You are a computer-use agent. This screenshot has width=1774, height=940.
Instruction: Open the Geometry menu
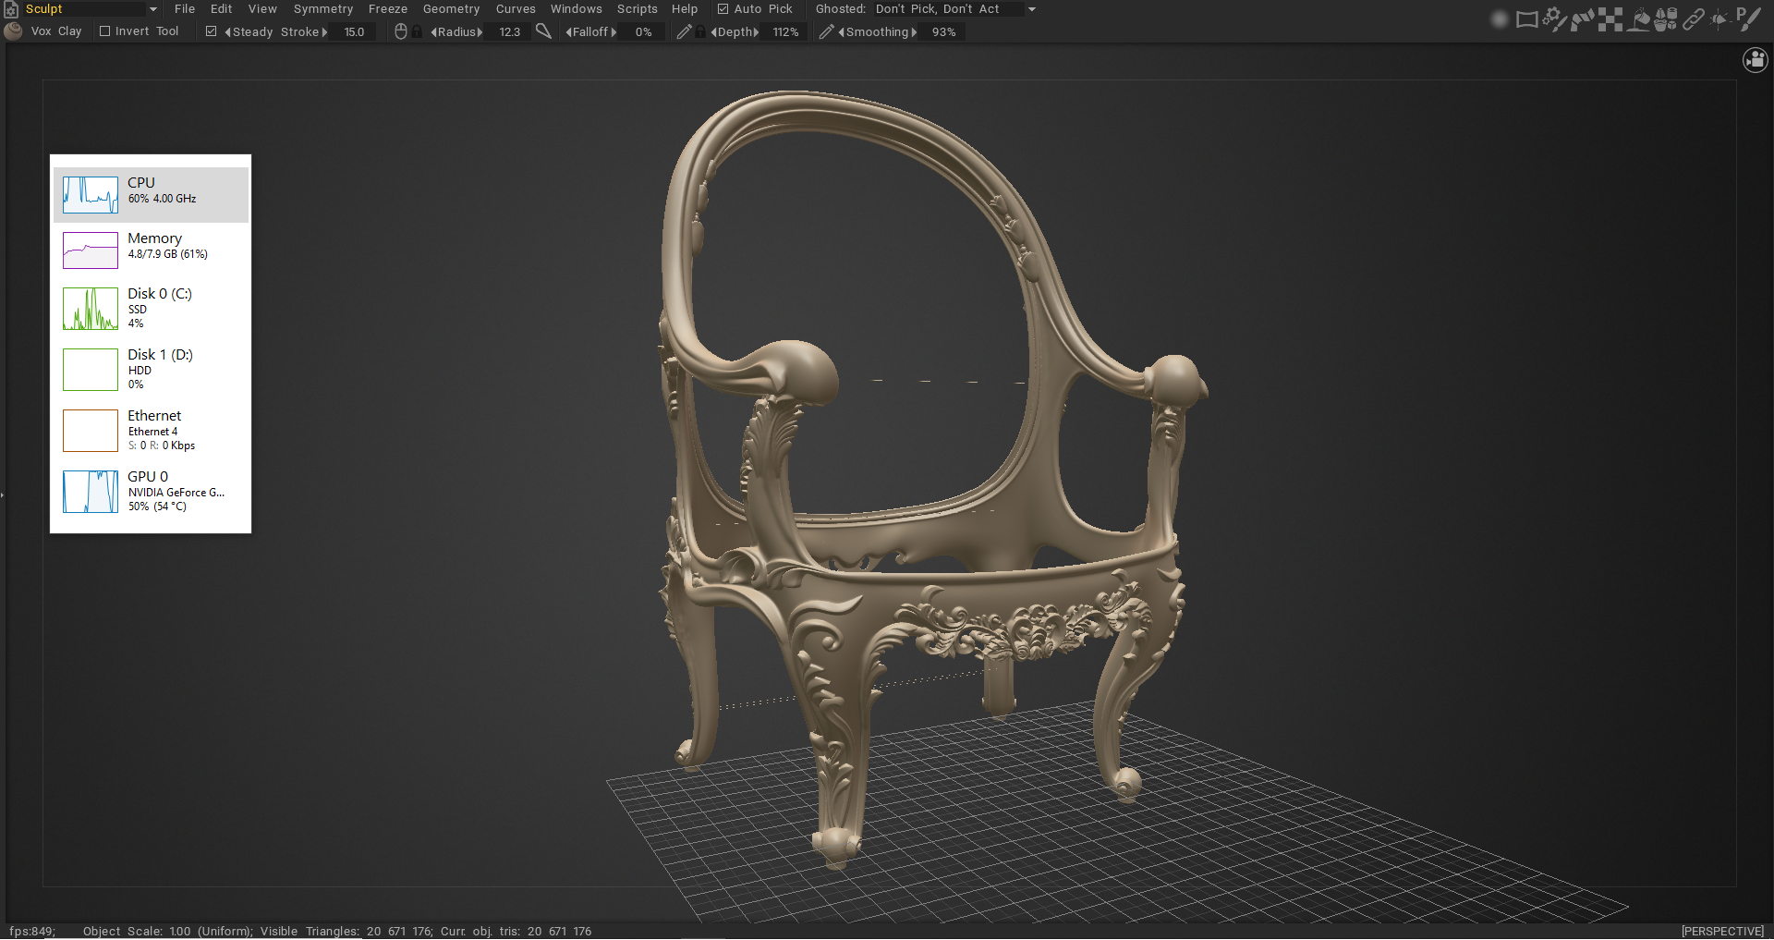tap(451, 9)
